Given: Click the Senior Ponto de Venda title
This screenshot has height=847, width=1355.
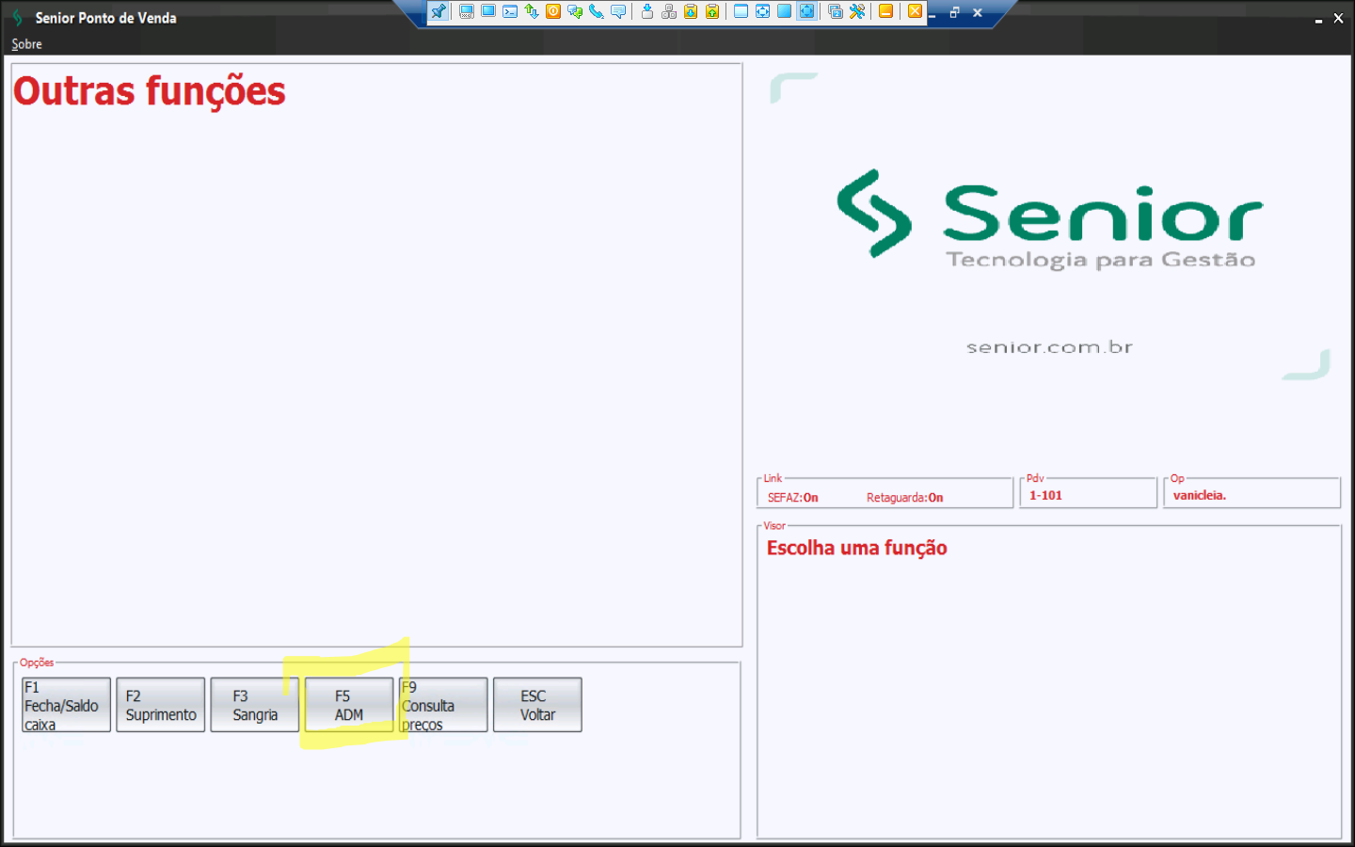Looking at the screenshot, I should (105, 18).
